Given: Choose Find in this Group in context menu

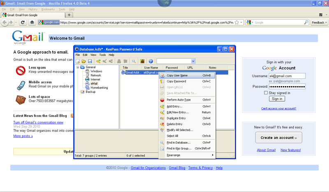Looking at the screenshot, I should 187,148.
